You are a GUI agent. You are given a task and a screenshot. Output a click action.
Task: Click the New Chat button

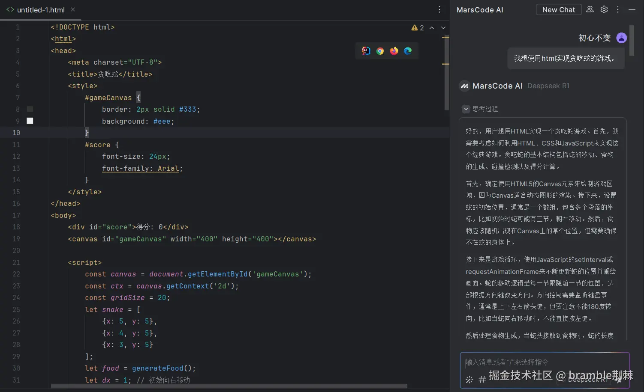point(558,9)
